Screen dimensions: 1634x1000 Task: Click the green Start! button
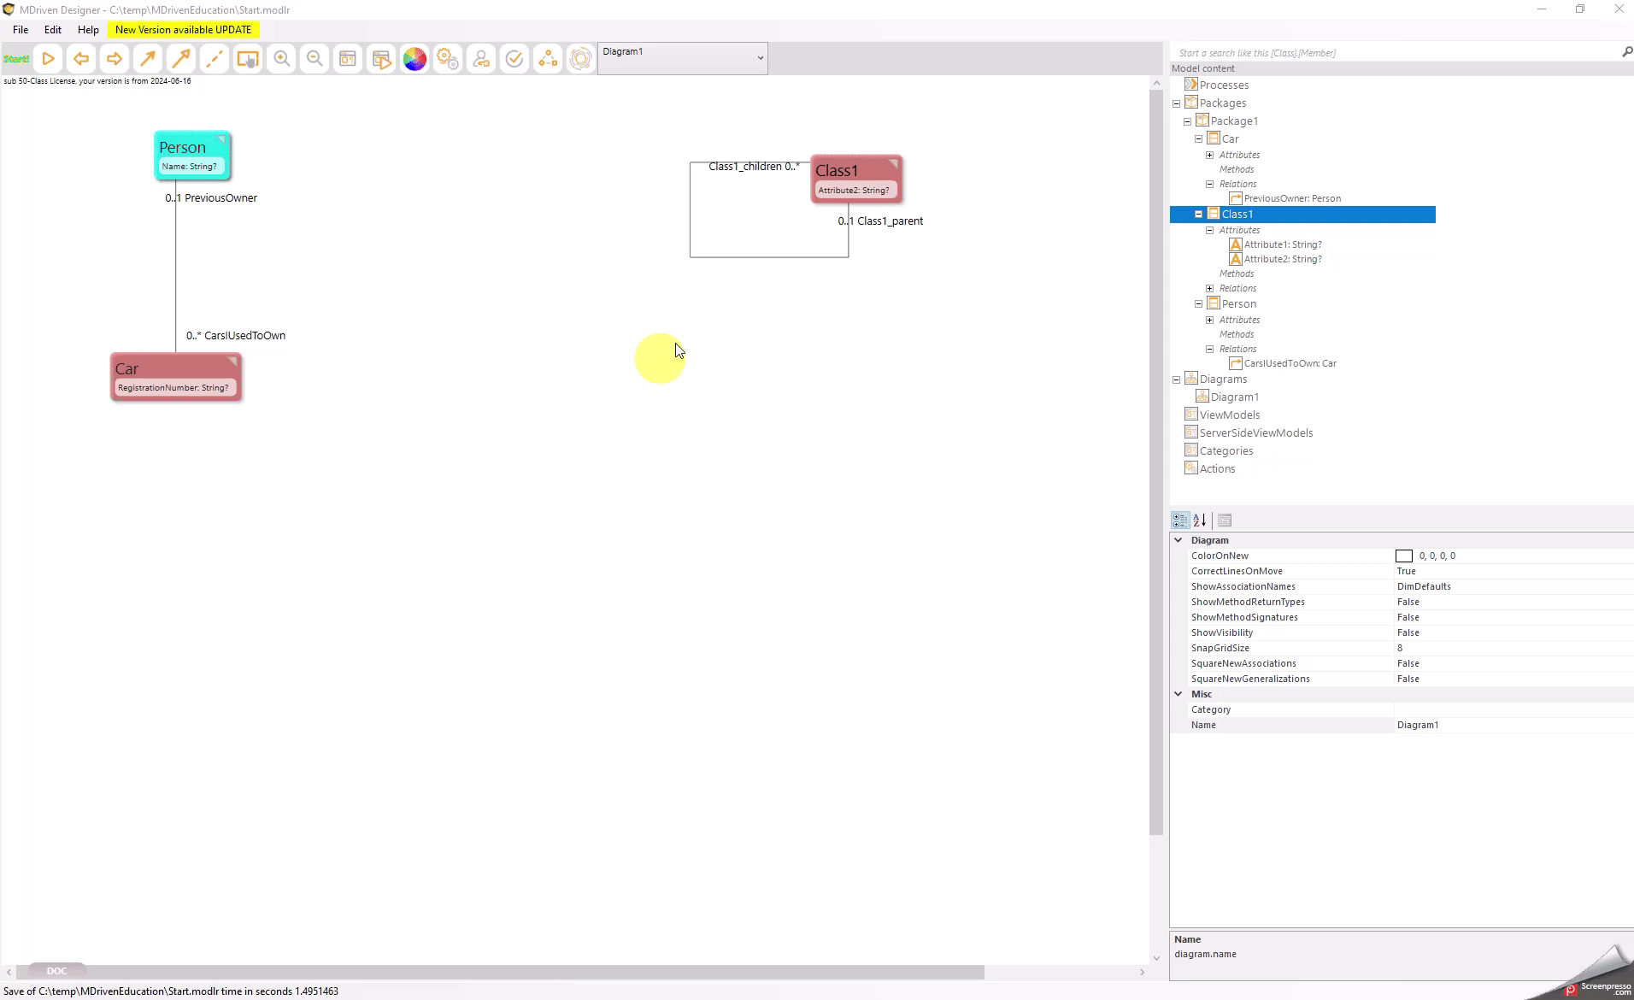click(x=16, y=59)
